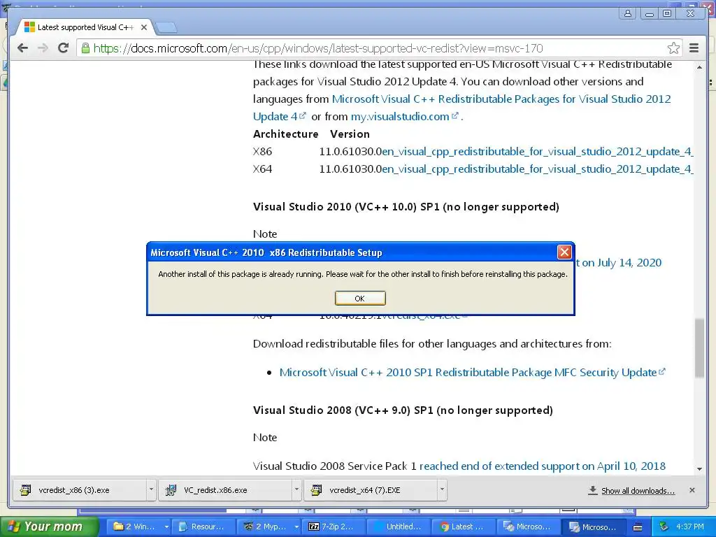Click the browser forward arrow
Screen dimensions: 716x537
[x=43, y=48]
